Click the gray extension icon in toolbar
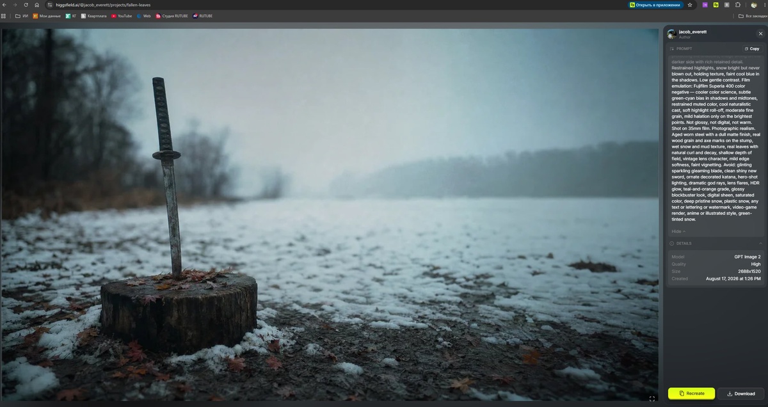Image resolution: width=768 pixels, height=407 pixels. click(x=727, y=4)
